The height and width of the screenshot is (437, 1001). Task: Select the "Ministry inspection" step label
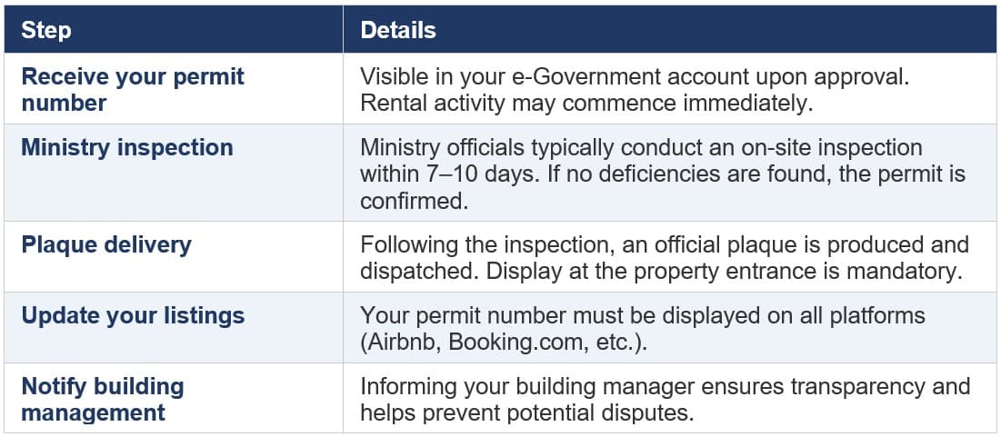pyautogui.click(x=127, y=147)
